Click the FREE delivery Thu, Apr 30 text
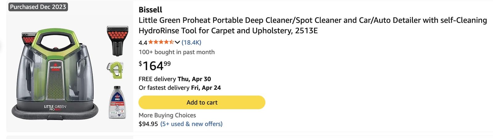The height and width of the screenshot is (139, 493). [175, 79]
